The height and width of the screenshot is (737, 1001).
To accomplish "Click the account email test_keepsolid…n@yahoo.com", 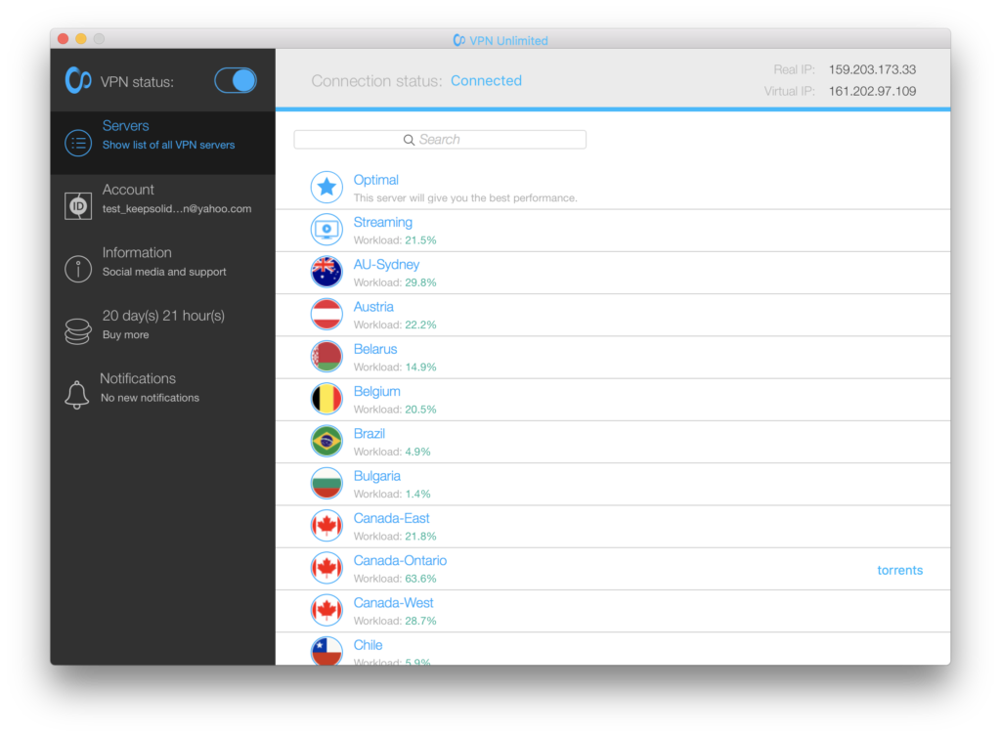I will (177, 208).
